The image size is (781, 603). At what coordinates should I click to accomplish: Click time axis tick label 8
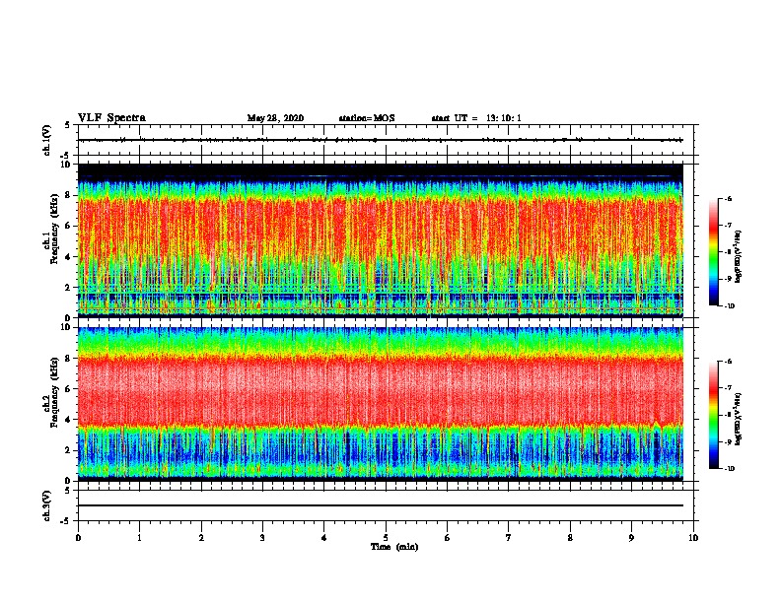point(570,537)
